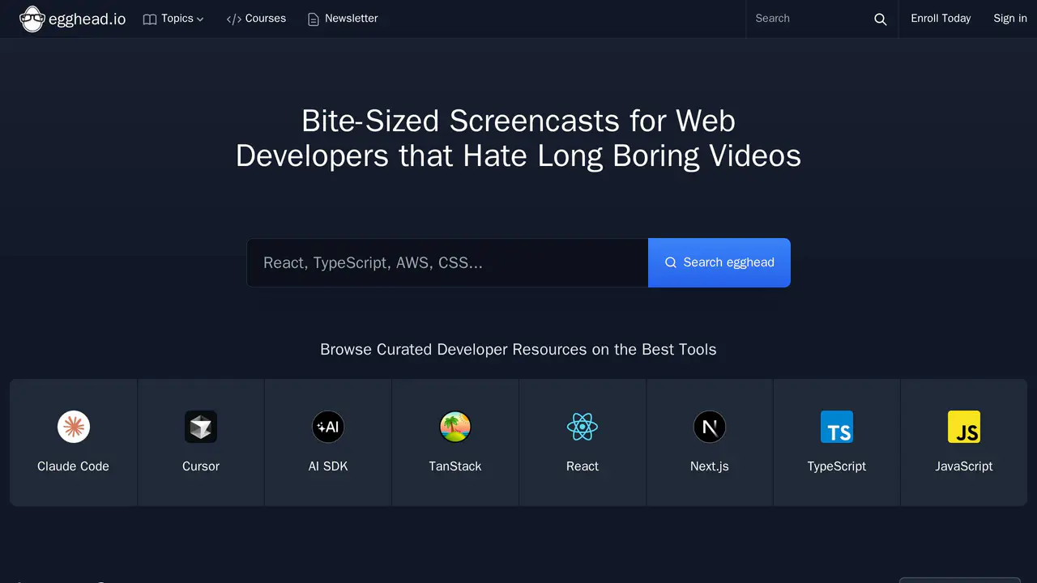Open the AI SDK icon
Screen dimensions: 1037x583
click(x=328, y=427)
